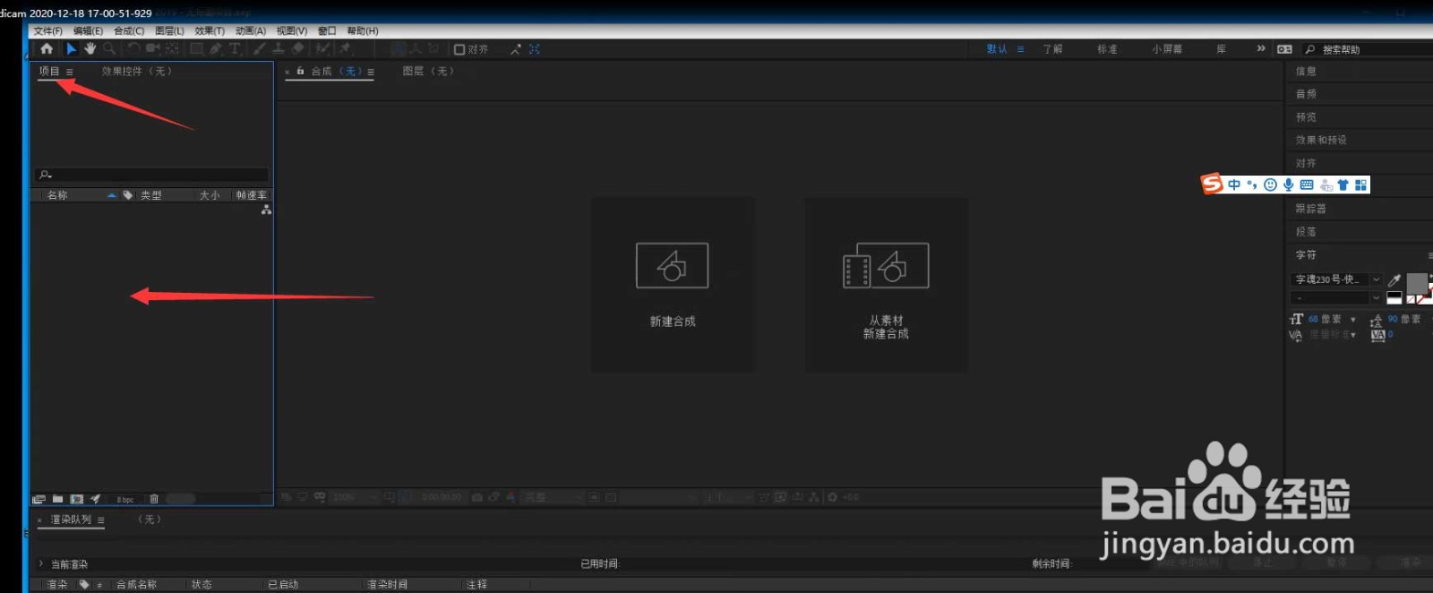Select the Selection arrow tool
1433x593 pixels.
point(72,48)
